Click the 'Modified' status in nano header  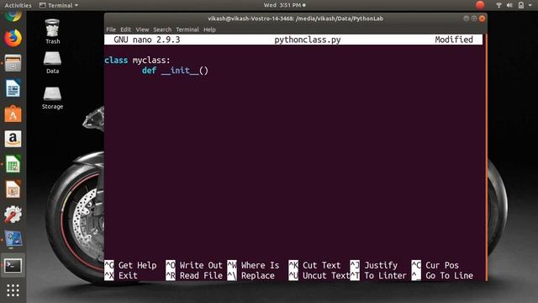coord(454,40)
